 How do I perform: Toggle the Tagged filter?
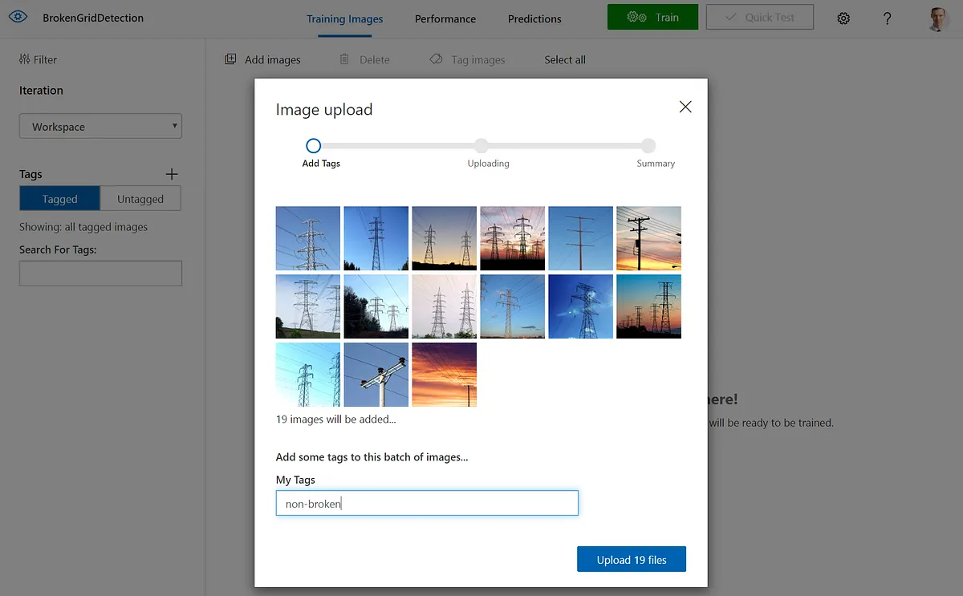pos(60,199)
